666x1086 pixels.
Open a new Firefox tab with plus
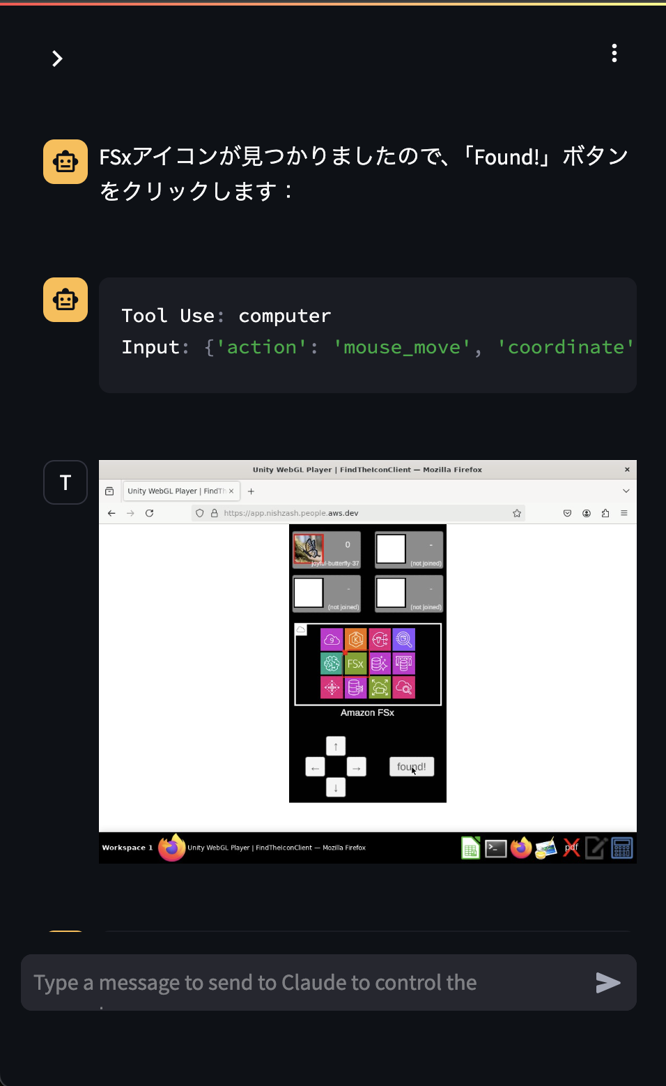[251, 491]
